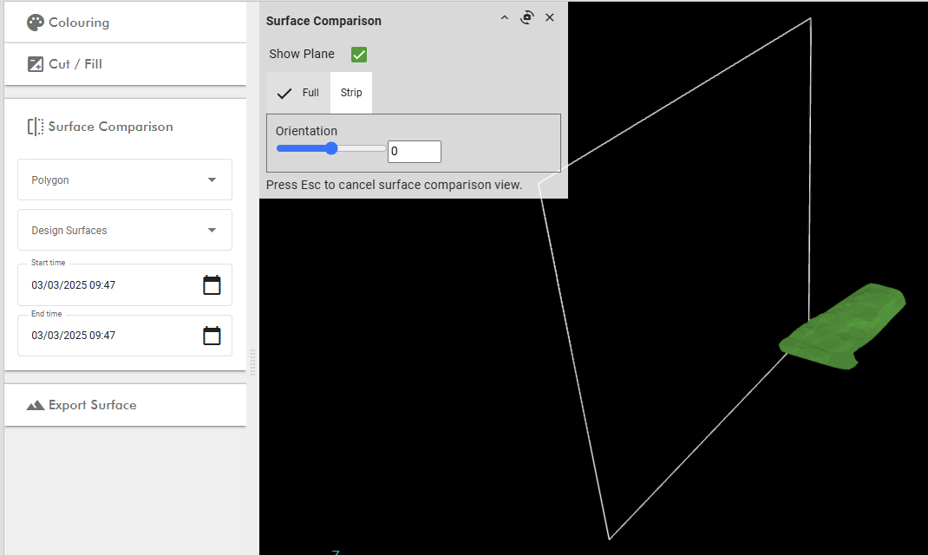Select the Full mode tab
928x555 pixels.
click(298, 93)
